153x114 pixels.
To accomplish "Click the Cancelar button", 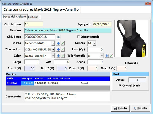I will click(140, 108).
